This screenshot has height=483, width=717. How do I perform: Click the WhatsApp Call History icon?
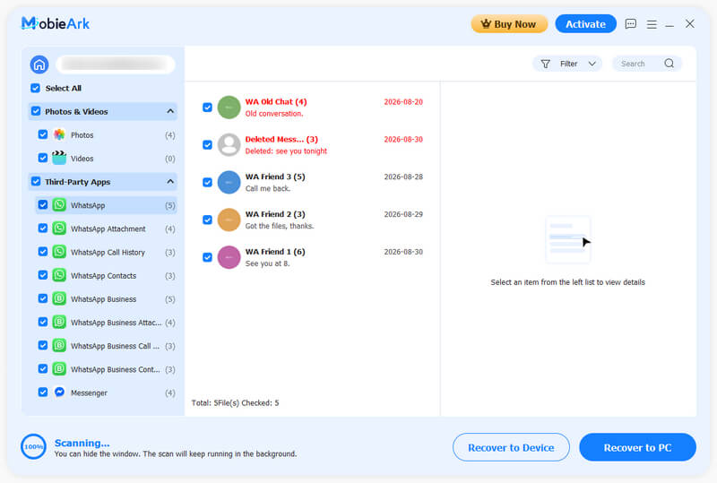coord(59,252)
